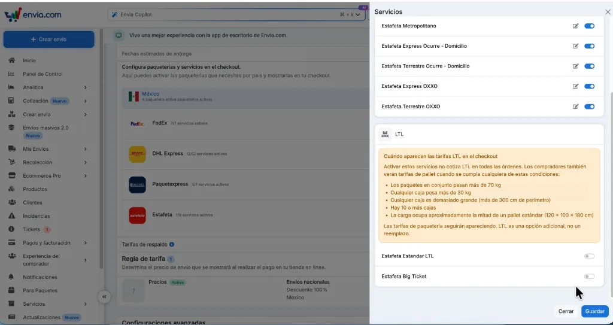
Task: Expand the Pagos y facturación arrow
Action: point(85,243)
